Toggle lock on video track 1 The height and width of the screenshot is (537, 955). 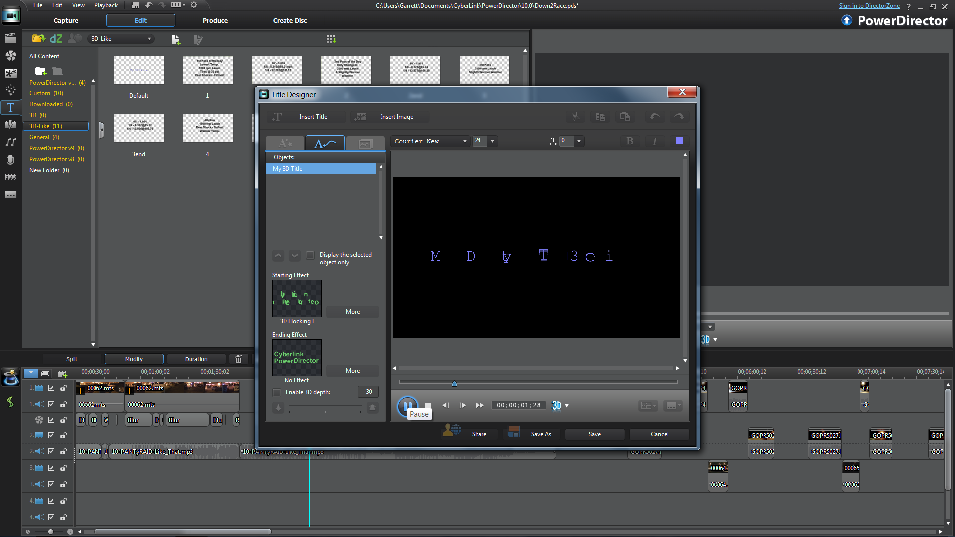tap(64, 388)
